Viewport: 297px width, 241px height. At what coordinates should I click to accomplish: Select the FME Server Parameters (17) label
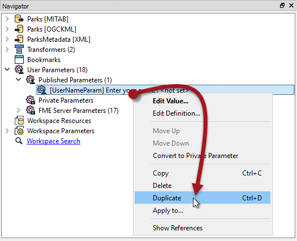[x=79, y=111]
